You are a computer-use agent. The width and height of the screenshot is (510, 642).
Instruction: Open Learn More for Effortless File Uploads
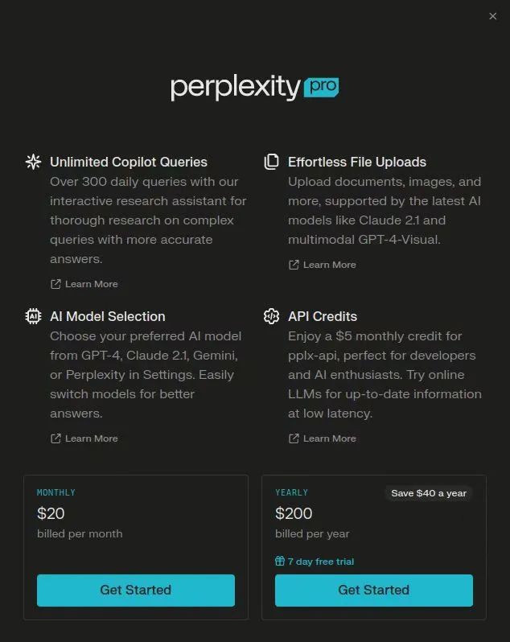point(329,265)
